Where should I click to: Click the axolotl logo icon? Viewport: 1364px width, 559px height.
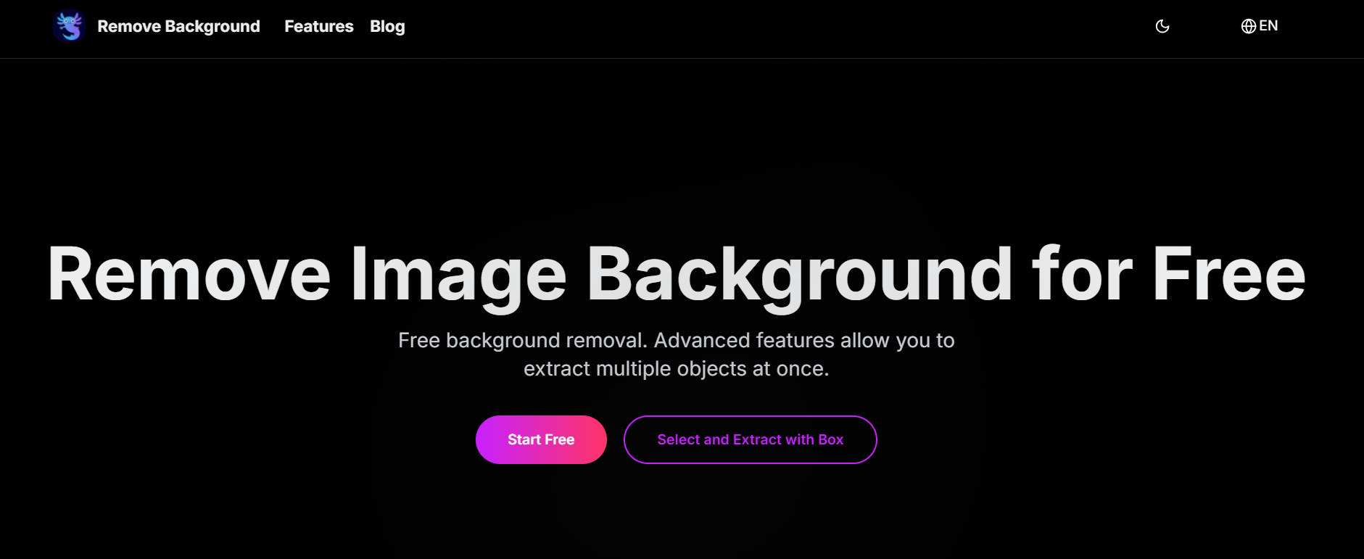click(70, 26)
